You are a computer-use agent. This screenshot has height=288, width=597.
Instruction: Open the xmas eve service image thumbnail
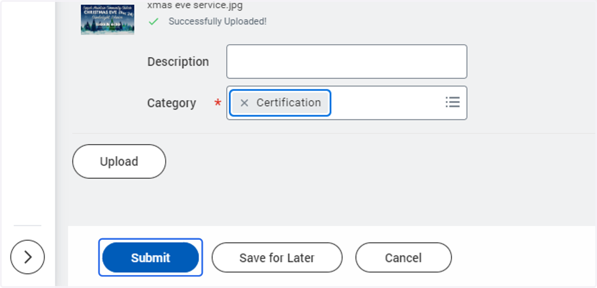click(x=107, y=19)
